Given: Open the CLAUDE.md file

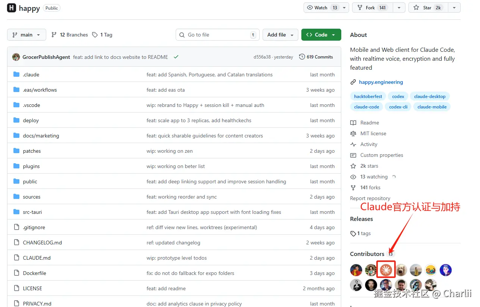Looking at the screenshot, I should click(37, 258).
